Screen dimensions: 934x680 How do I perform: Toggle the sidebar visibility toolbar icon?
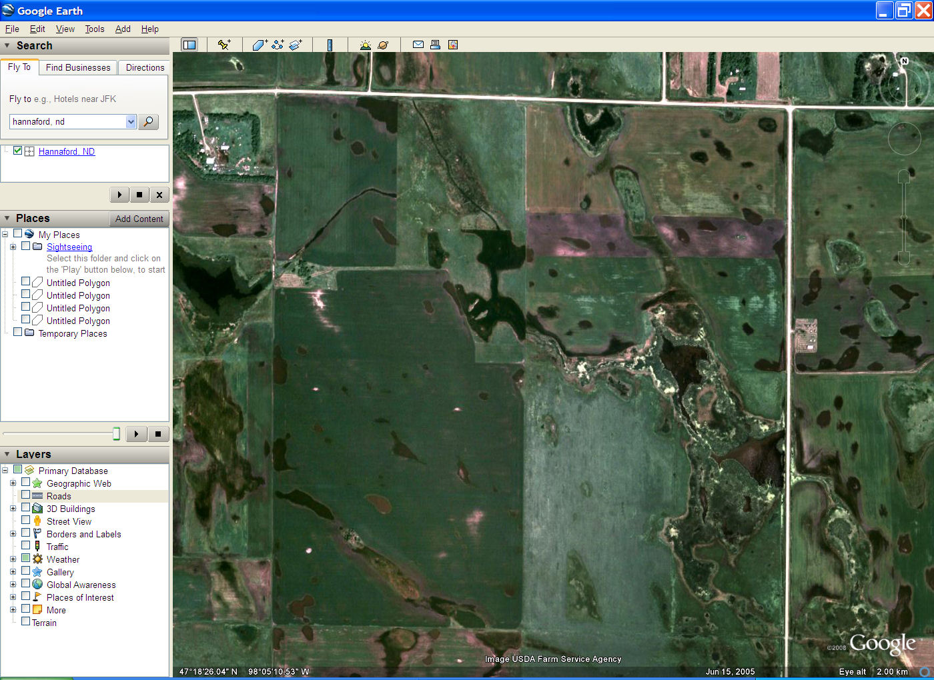tap(189, 45)
